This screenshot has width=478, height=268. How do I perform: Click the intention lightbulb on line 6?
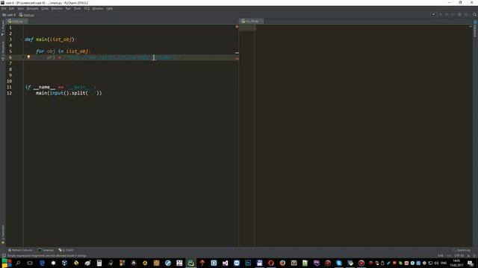click(28, 57)
